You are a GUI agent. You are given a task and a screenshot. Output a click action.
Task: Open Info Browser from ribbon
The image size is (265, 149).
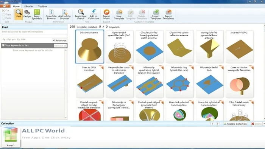[51, 14]
